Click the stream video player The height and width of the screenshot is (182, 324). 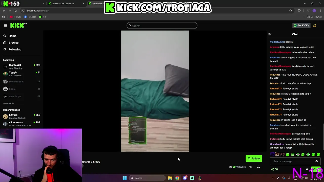tap(155, 91)
